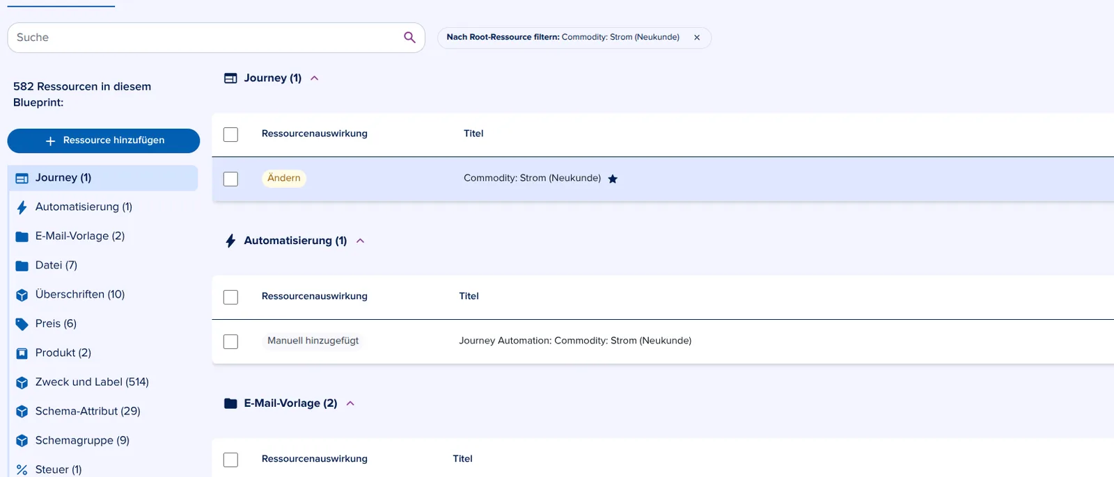Collapse the Journey (1) section
The width and height of the screenshot is (1114, 477).
315,79
